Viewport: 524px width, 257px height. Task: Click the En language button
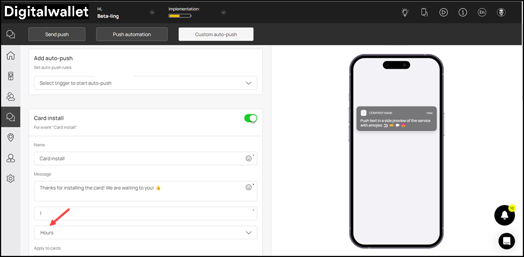point(482,12)
